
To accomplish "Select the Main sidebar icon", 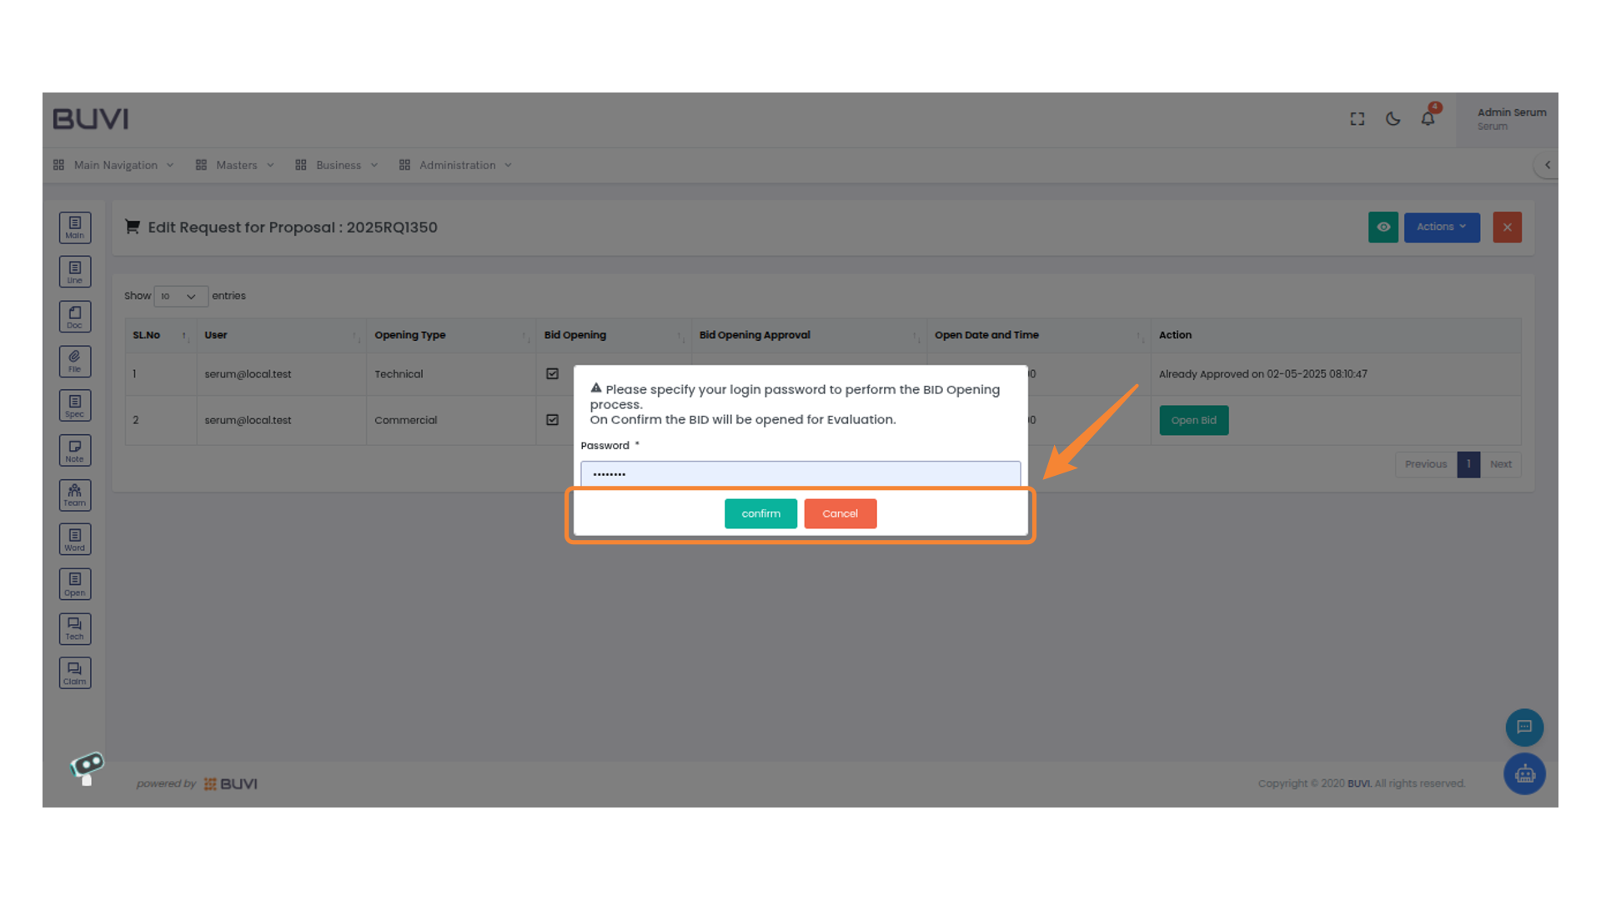I will pos(75,227).
